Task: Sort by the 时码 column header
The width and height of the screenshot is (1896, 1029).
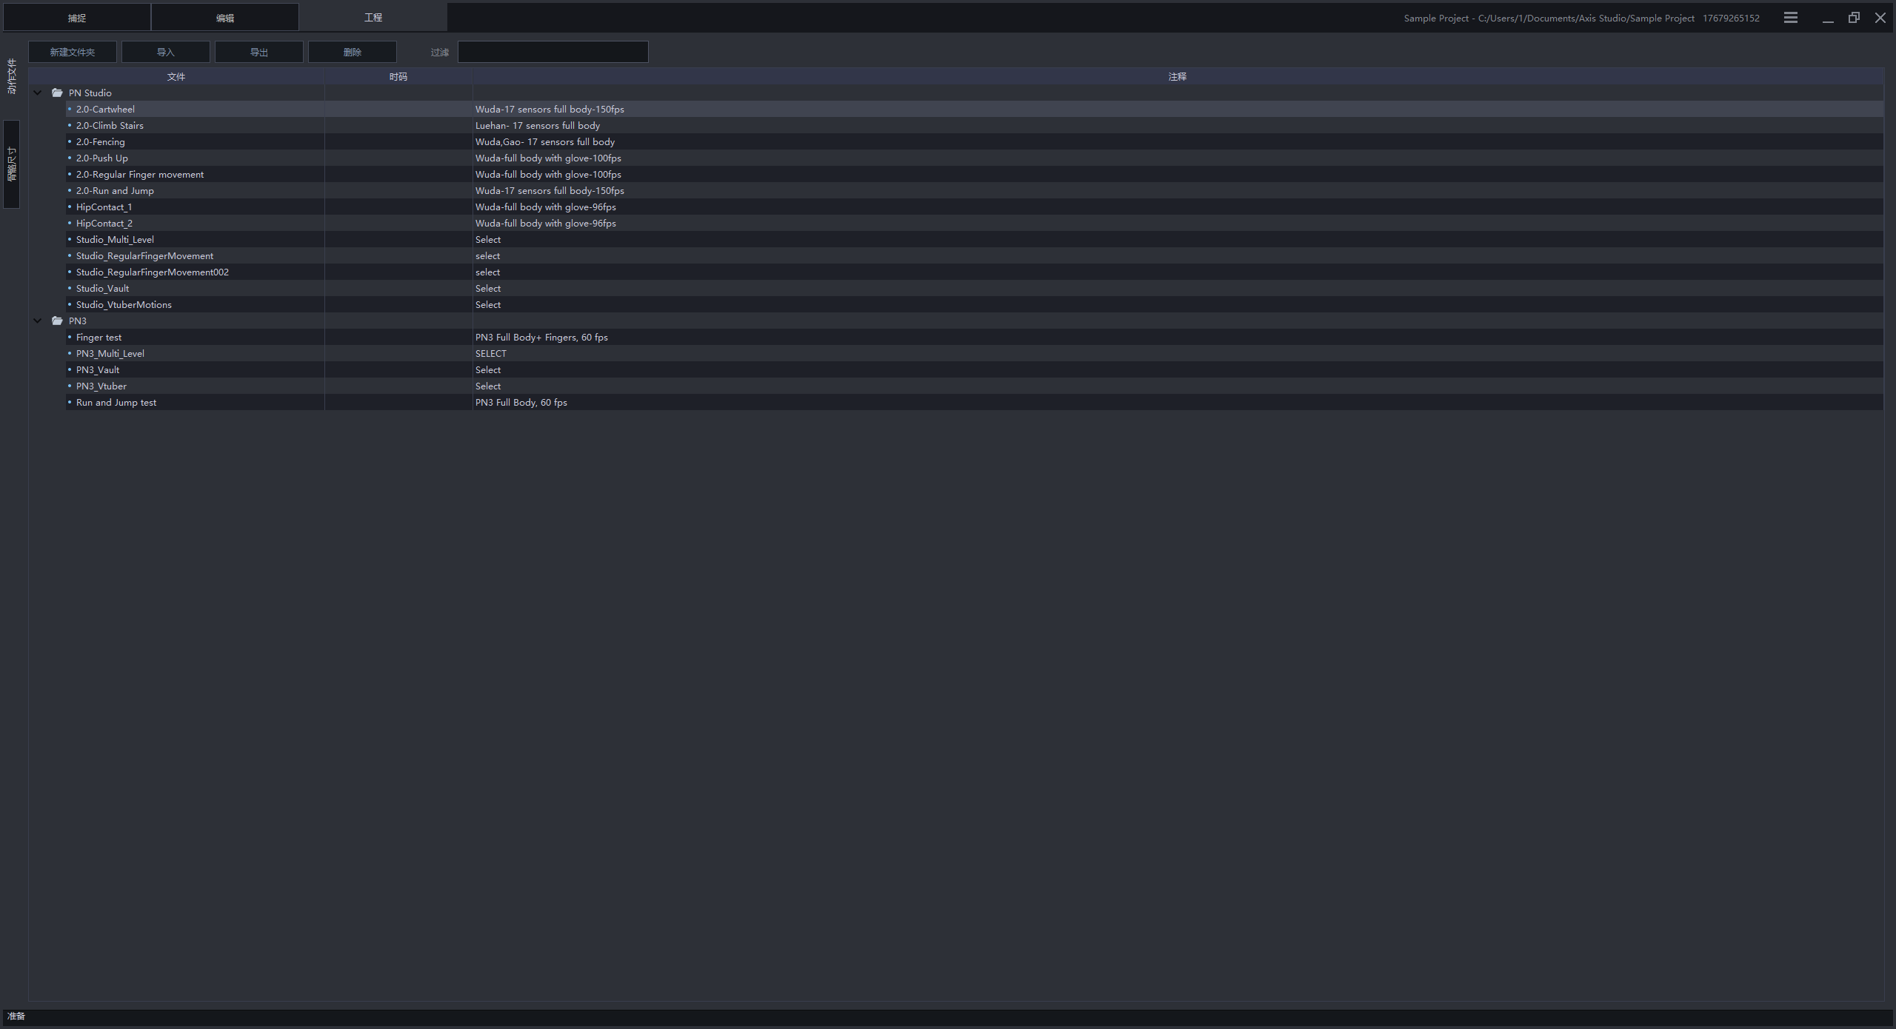Action: coord(398,76)
